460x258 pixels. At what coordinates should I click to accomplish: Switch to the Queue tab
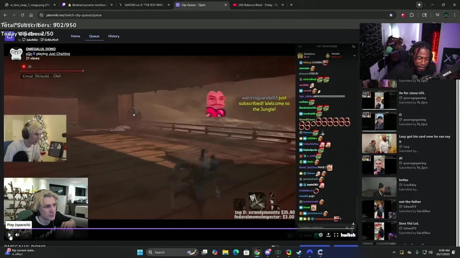pyautogui.click(x=94, y=36)
